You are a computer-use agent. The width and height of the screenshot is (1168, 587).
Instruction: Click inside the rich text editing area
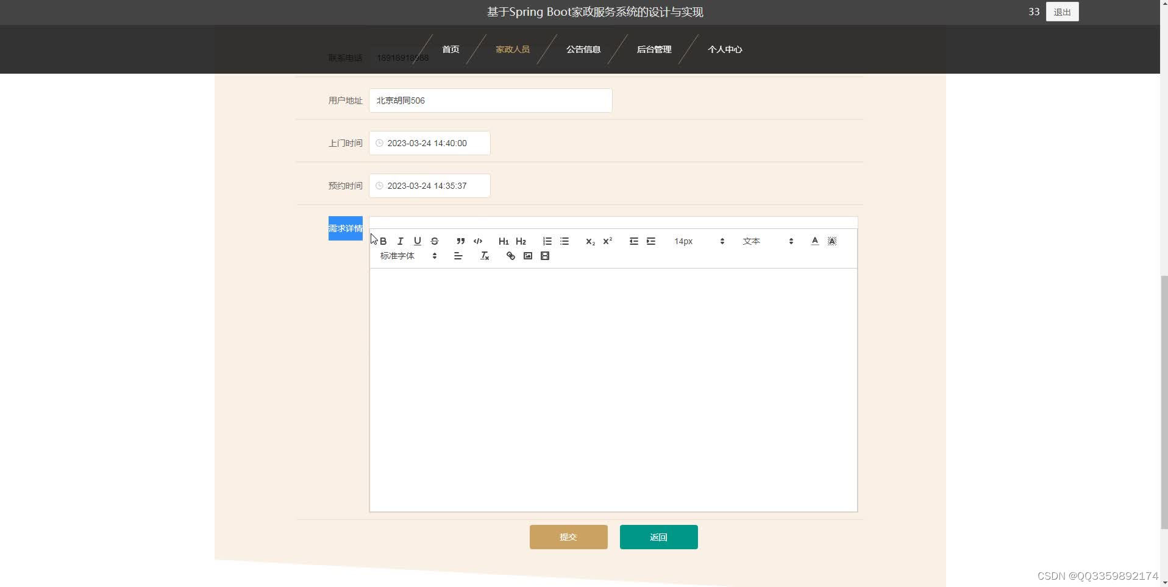[613, 390]
